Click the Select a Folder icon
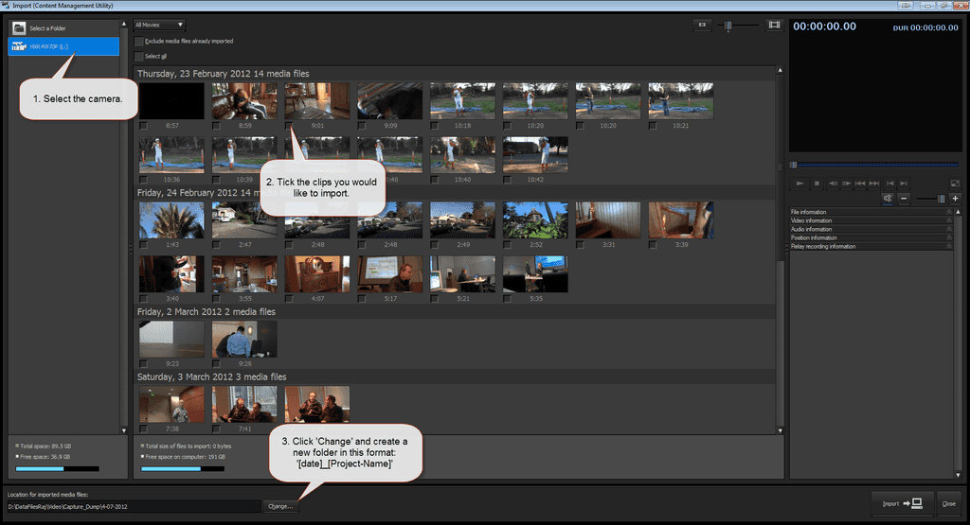This screenshot has width=970, height=525. (19, 27)
